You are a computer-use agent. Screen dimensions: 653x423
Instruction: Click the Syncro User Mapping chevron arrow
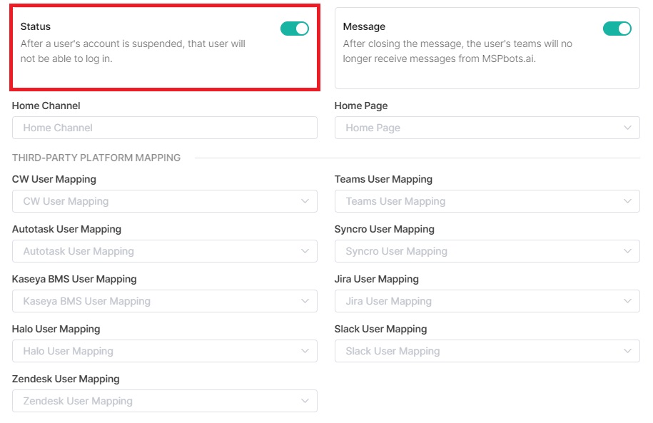pyautogui.click(x=627, y=251)
